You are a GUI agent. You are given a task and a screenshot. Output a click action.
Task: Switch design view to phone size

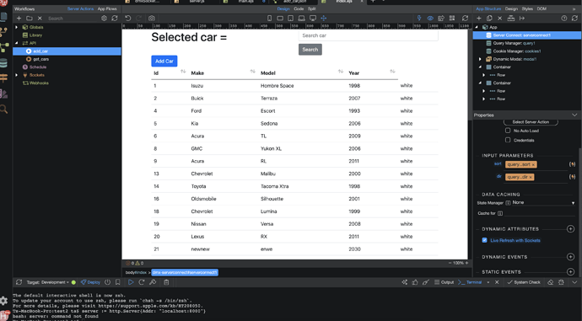(x=269, y=19)
